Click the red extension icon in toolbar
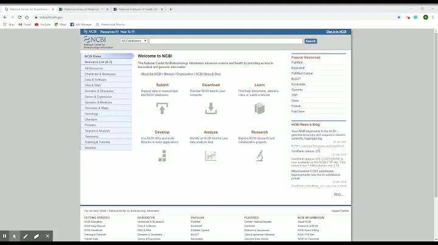The height and width of the screenshot is (245, 438). (x=408, y=17)
